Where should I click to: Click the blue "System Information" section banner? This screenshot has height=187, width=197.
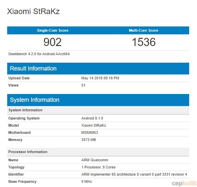[98, 100]
